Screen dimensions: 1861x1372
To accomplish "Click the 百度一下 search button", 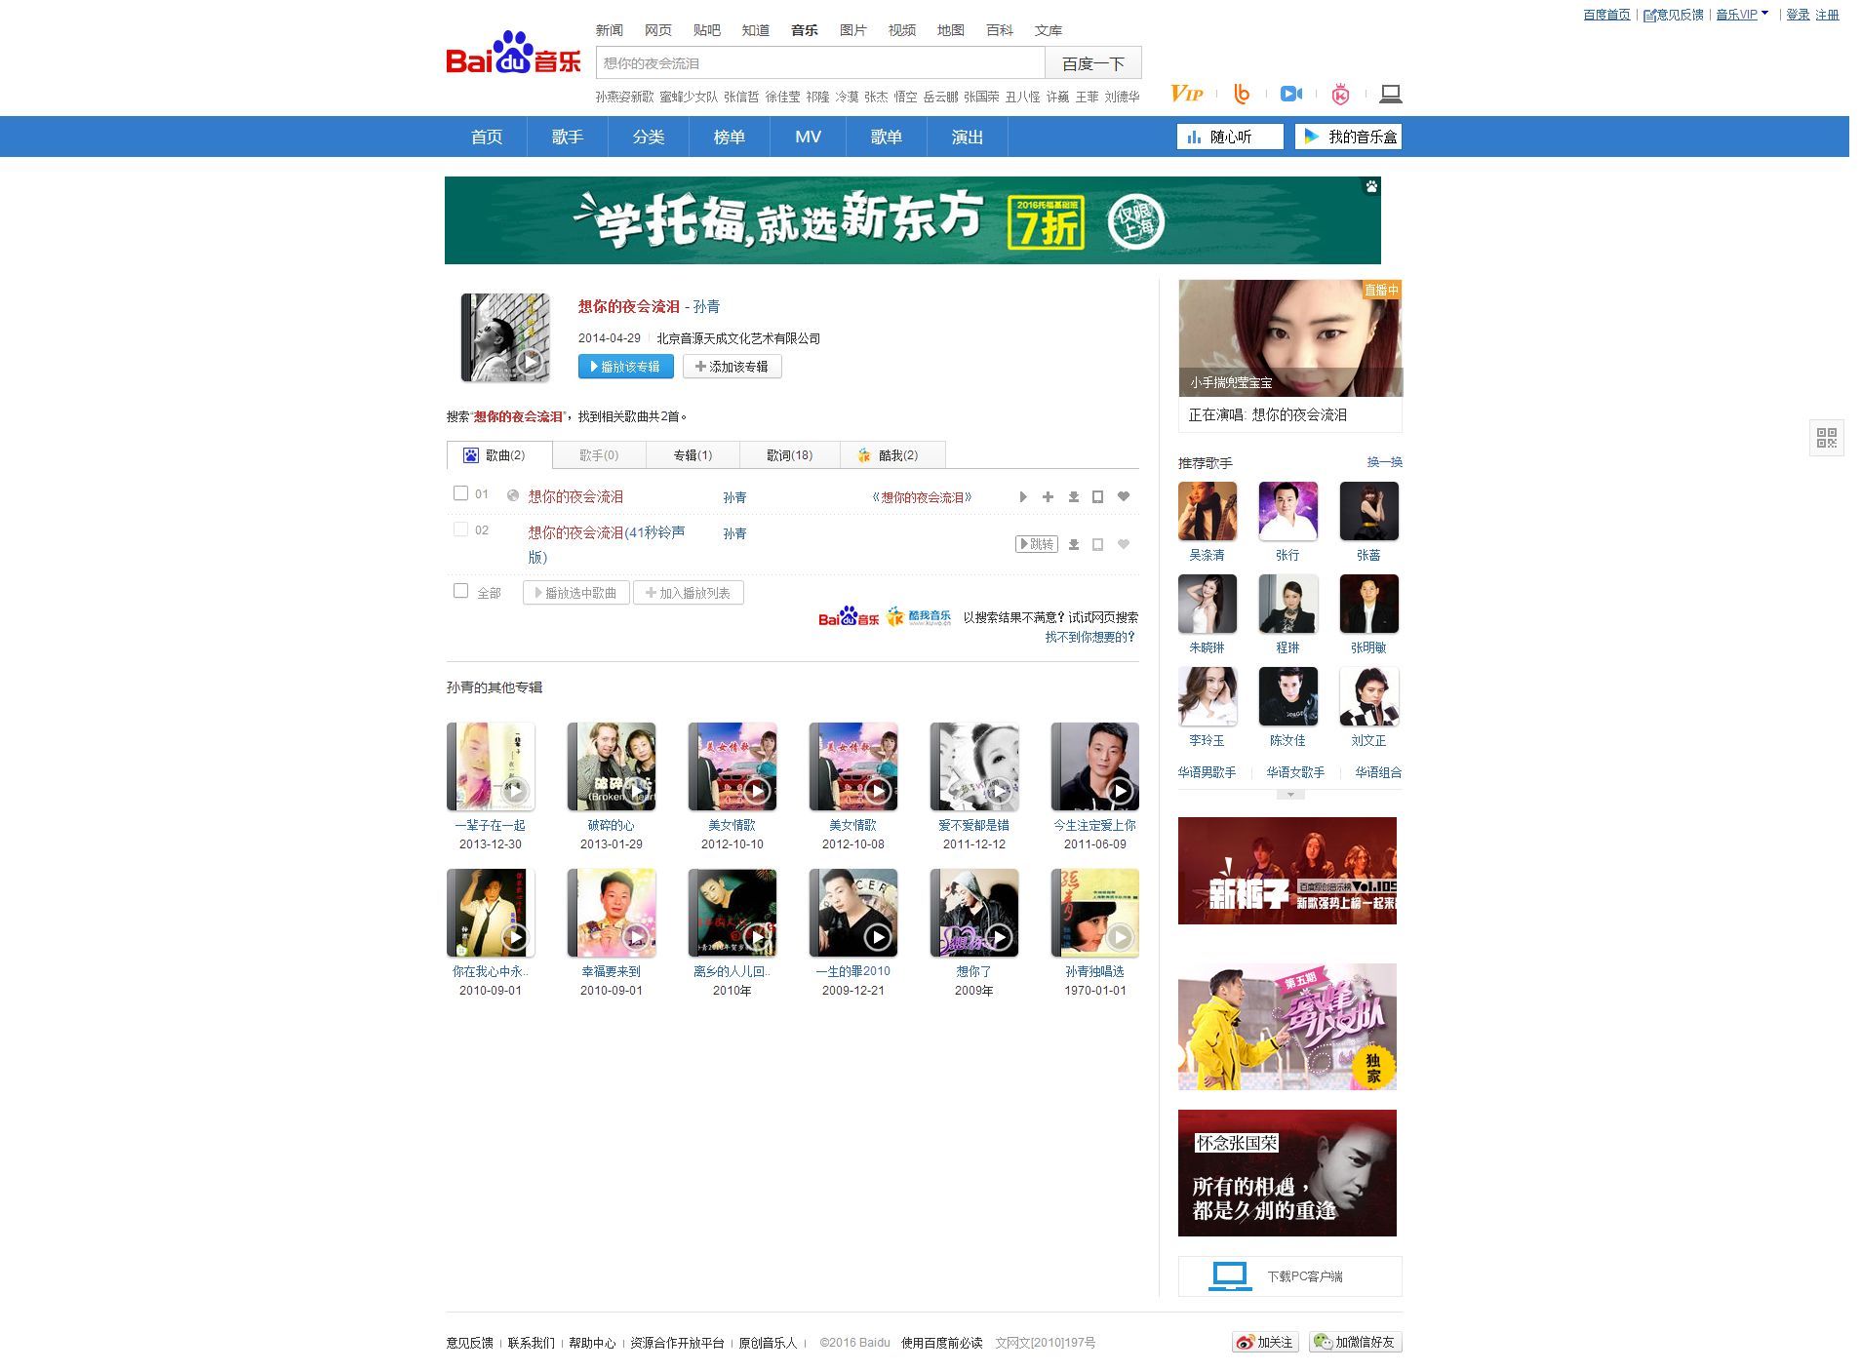I will coord(1093,63).
